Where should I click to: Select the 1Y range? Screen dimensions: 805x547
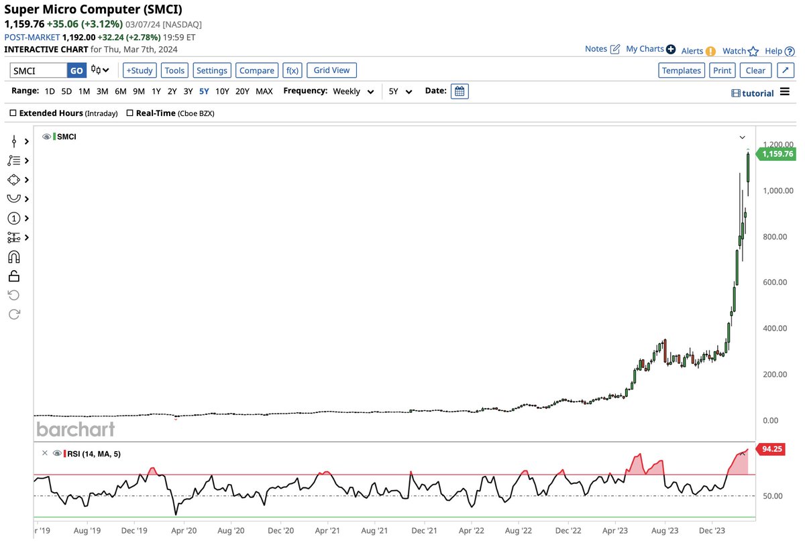point(156,91)
